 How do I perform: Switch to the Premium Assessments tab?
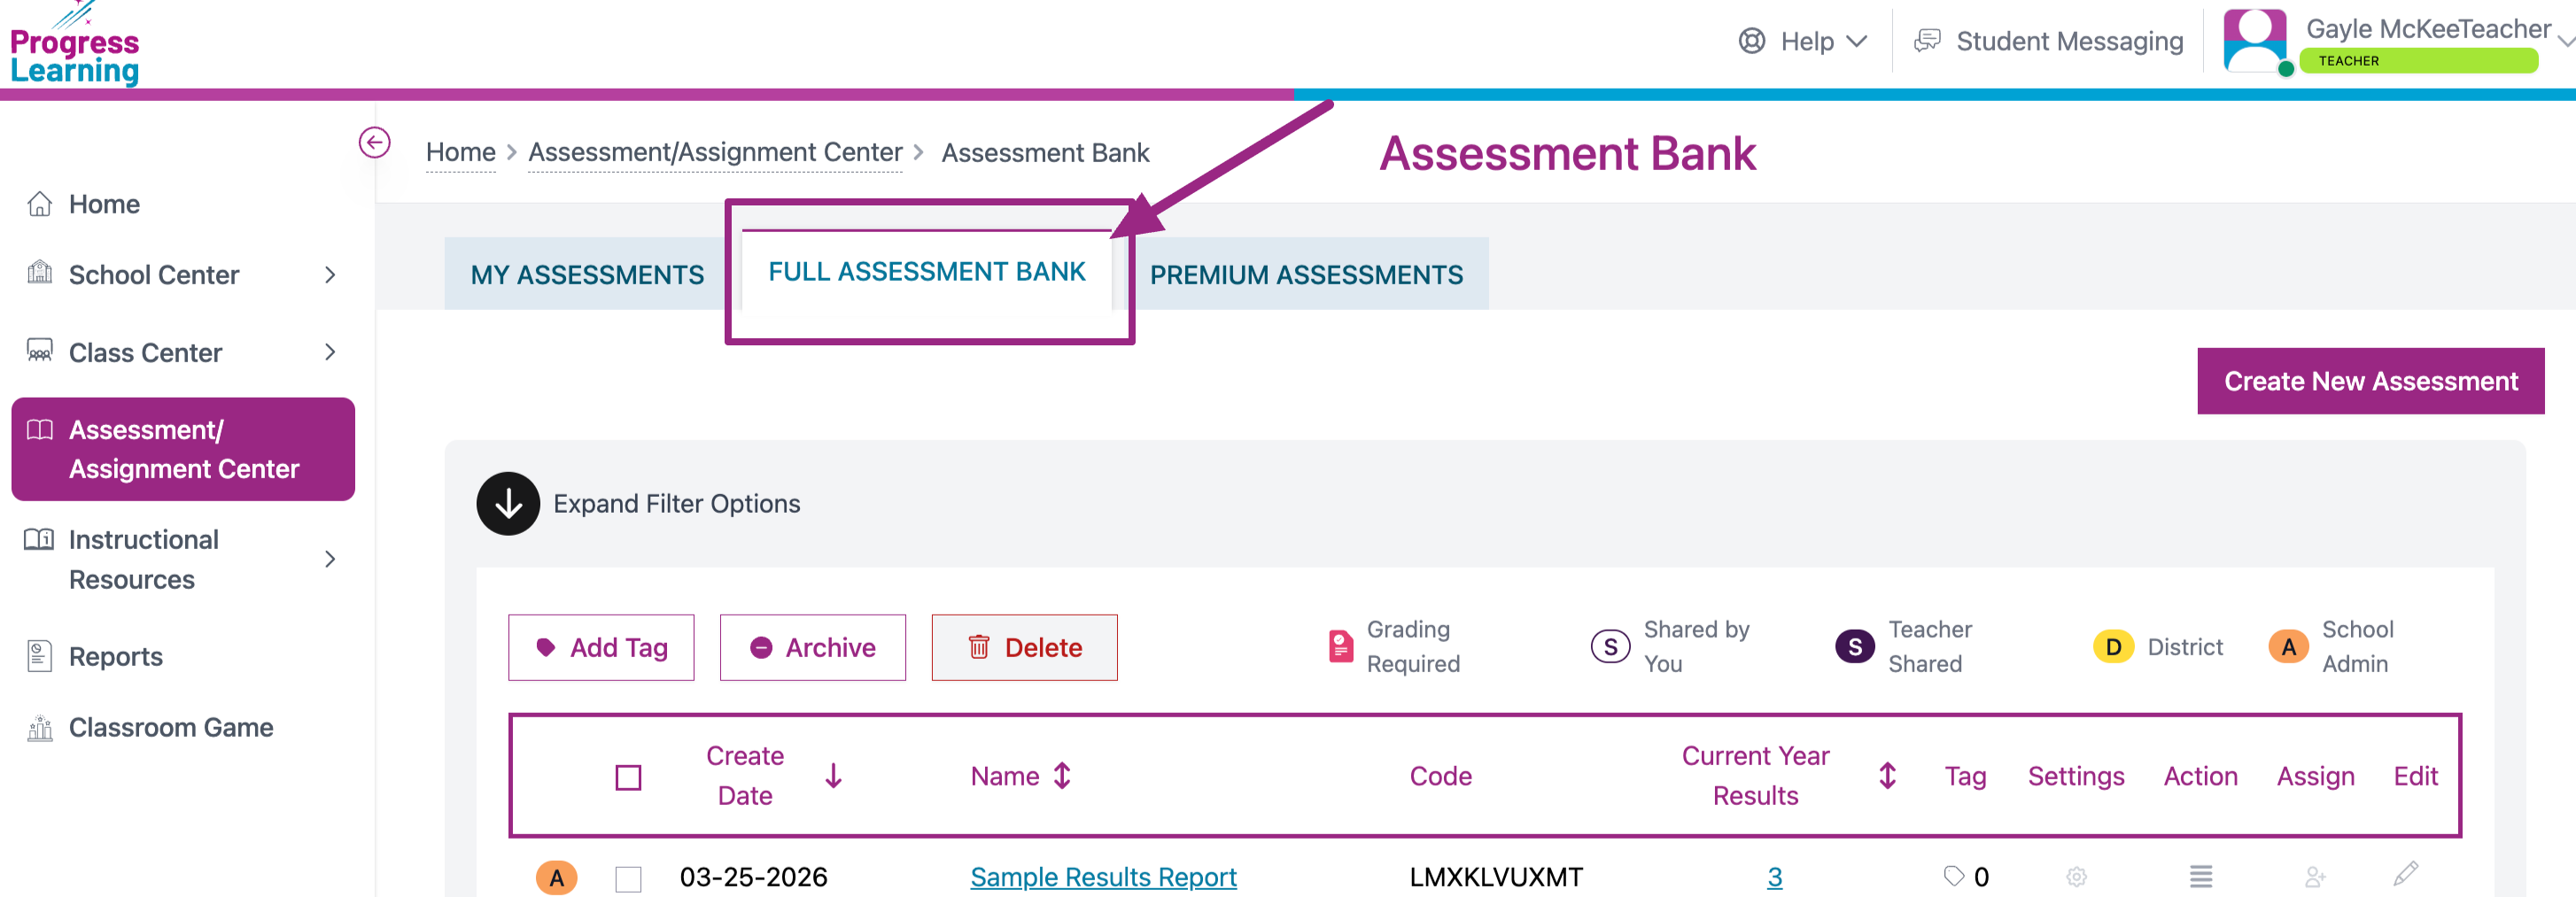pyautogui.click(x=1305, y=275)
